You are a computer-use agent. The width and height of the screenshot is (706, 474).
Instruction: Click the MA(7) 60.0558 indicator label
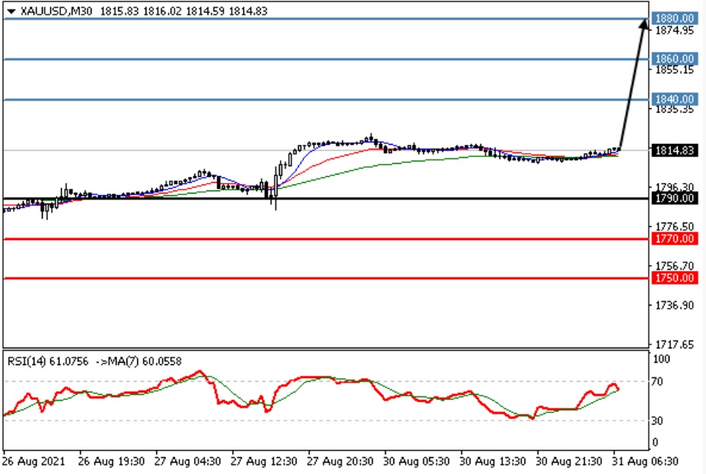tap(145, 361)
